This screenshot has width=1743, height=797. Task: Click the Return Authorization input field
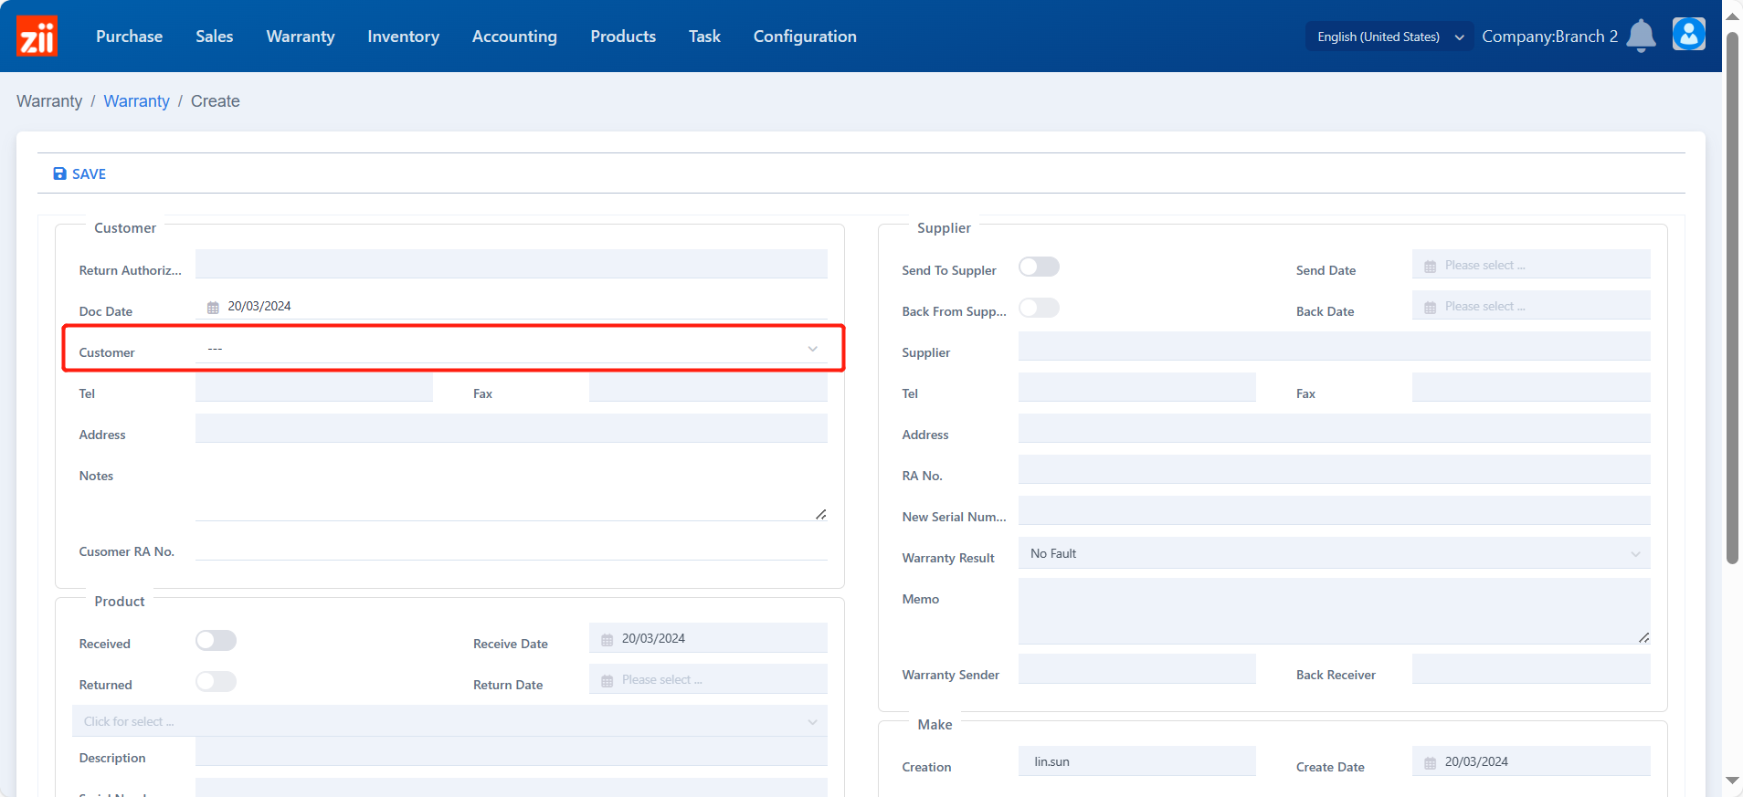click(512, 264)
